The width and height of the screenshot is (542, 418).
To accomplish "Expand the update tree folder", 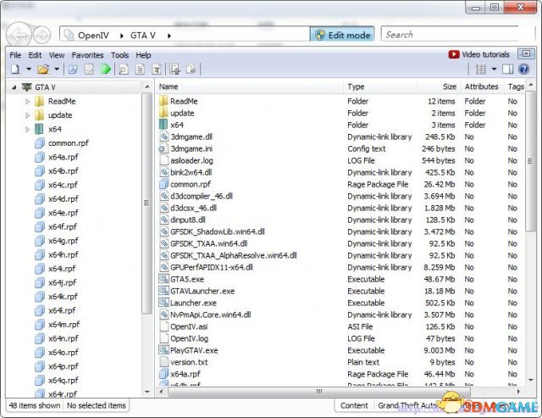I will tap(27, 115).
